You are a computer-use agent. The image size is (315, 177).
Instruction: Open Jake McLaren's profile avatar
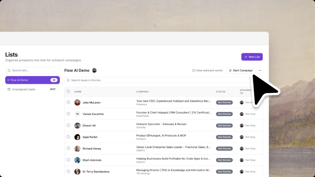77,102
